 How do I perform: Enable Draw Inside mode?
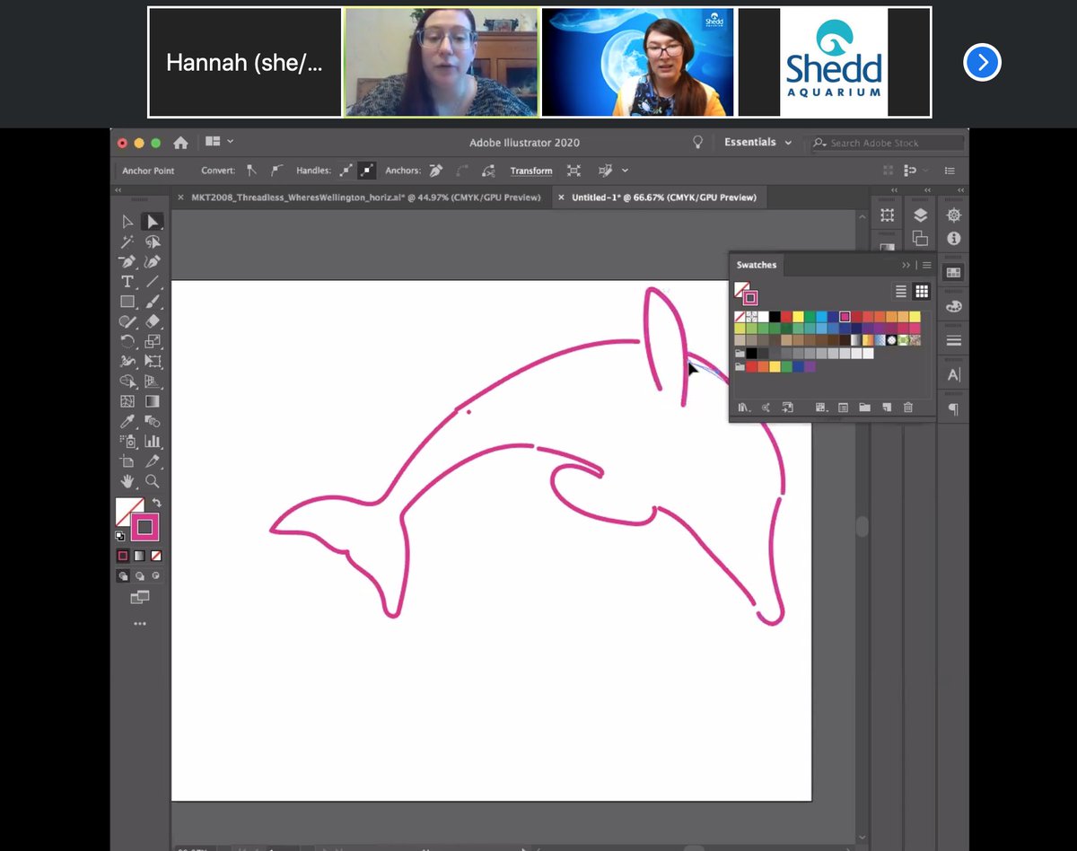pyautogui.click(x=156, y=576)
